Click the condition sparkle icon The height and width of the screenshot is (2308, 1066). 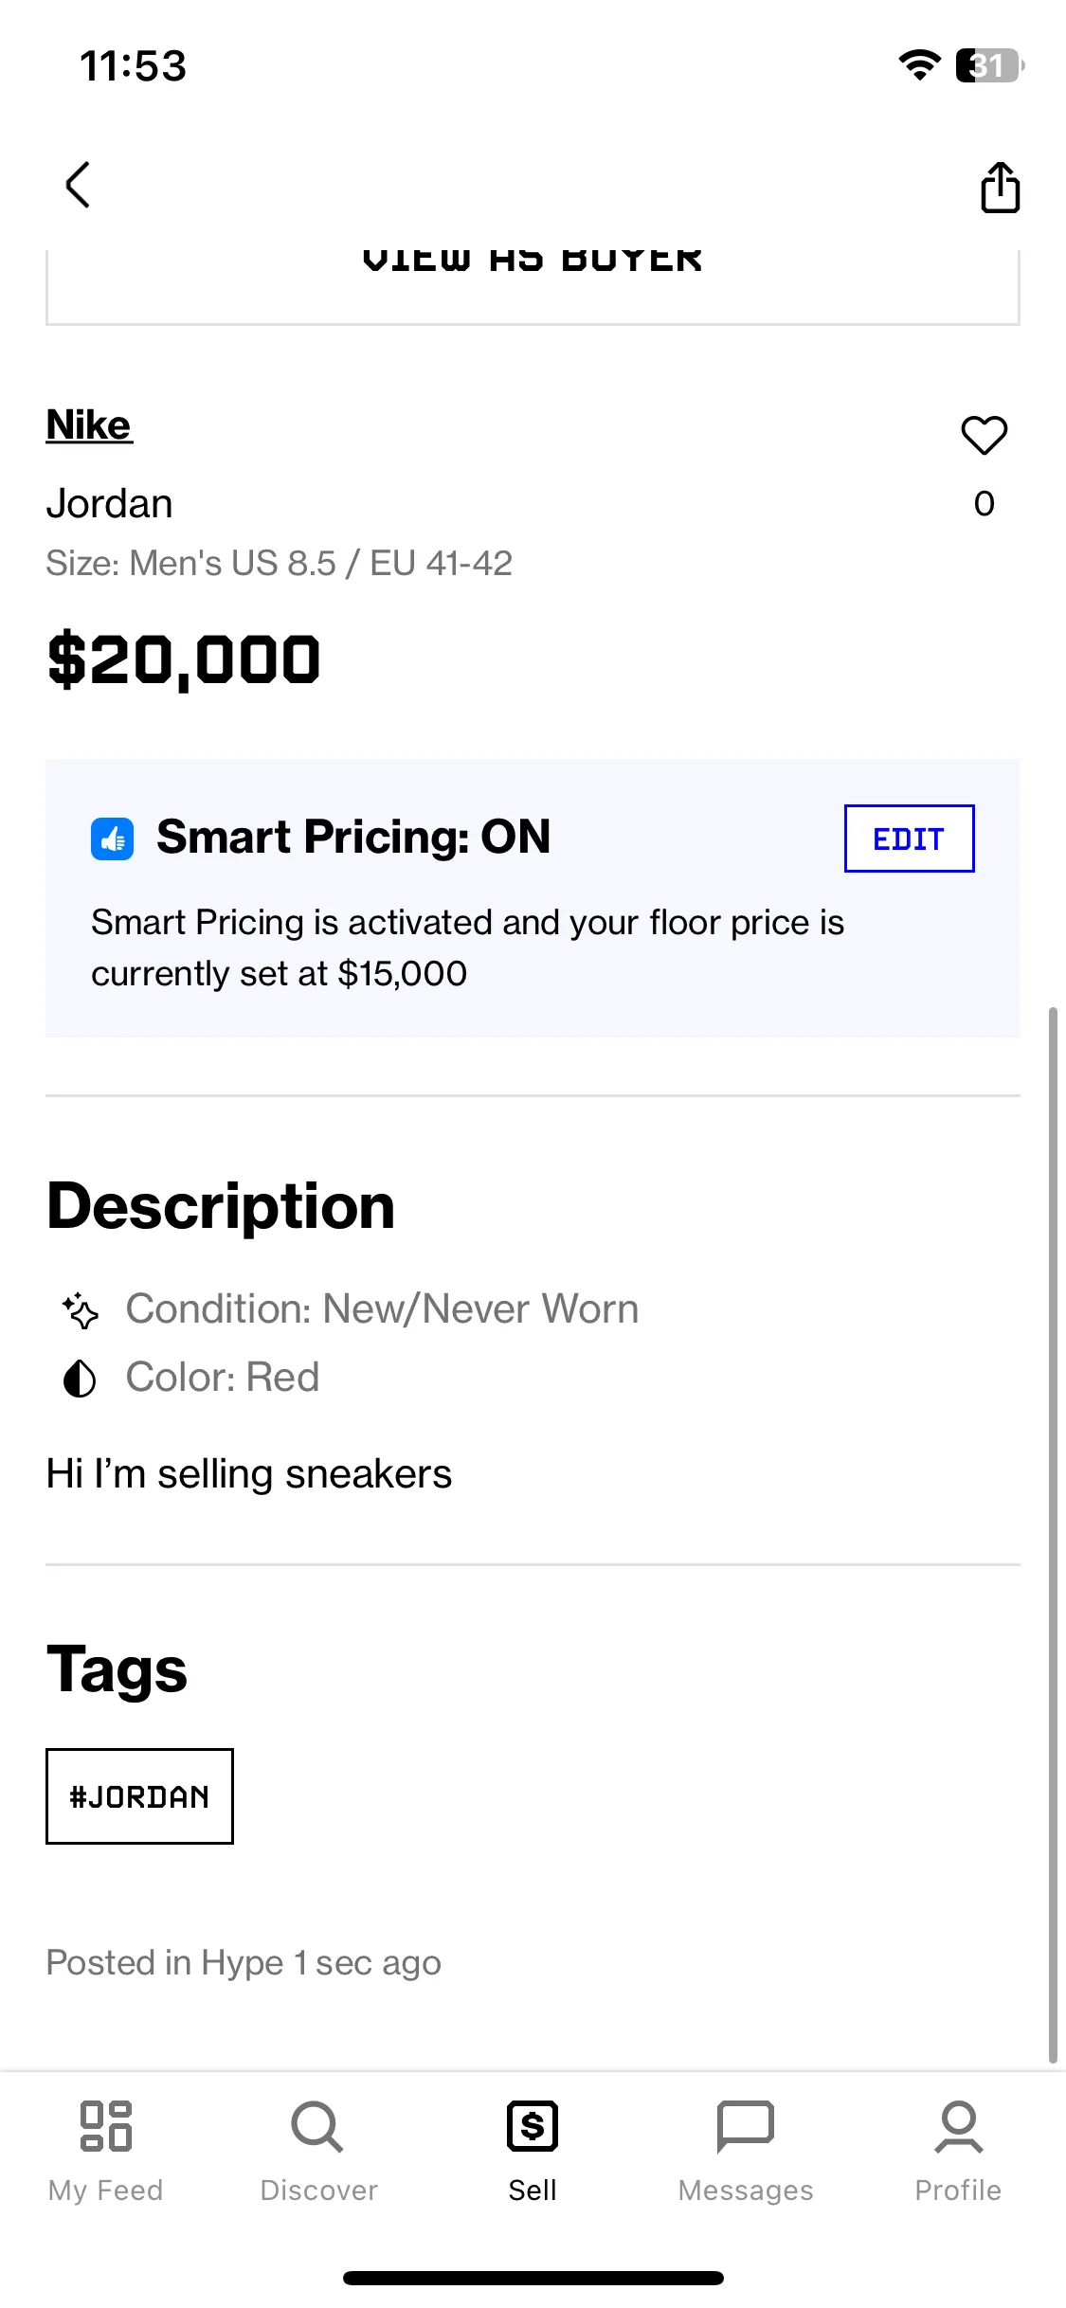pyautogui.click(x=81, y=1310)
